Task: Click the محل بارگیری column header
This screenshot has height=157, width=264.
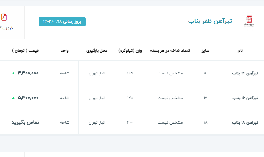Action: pos(97,50)
